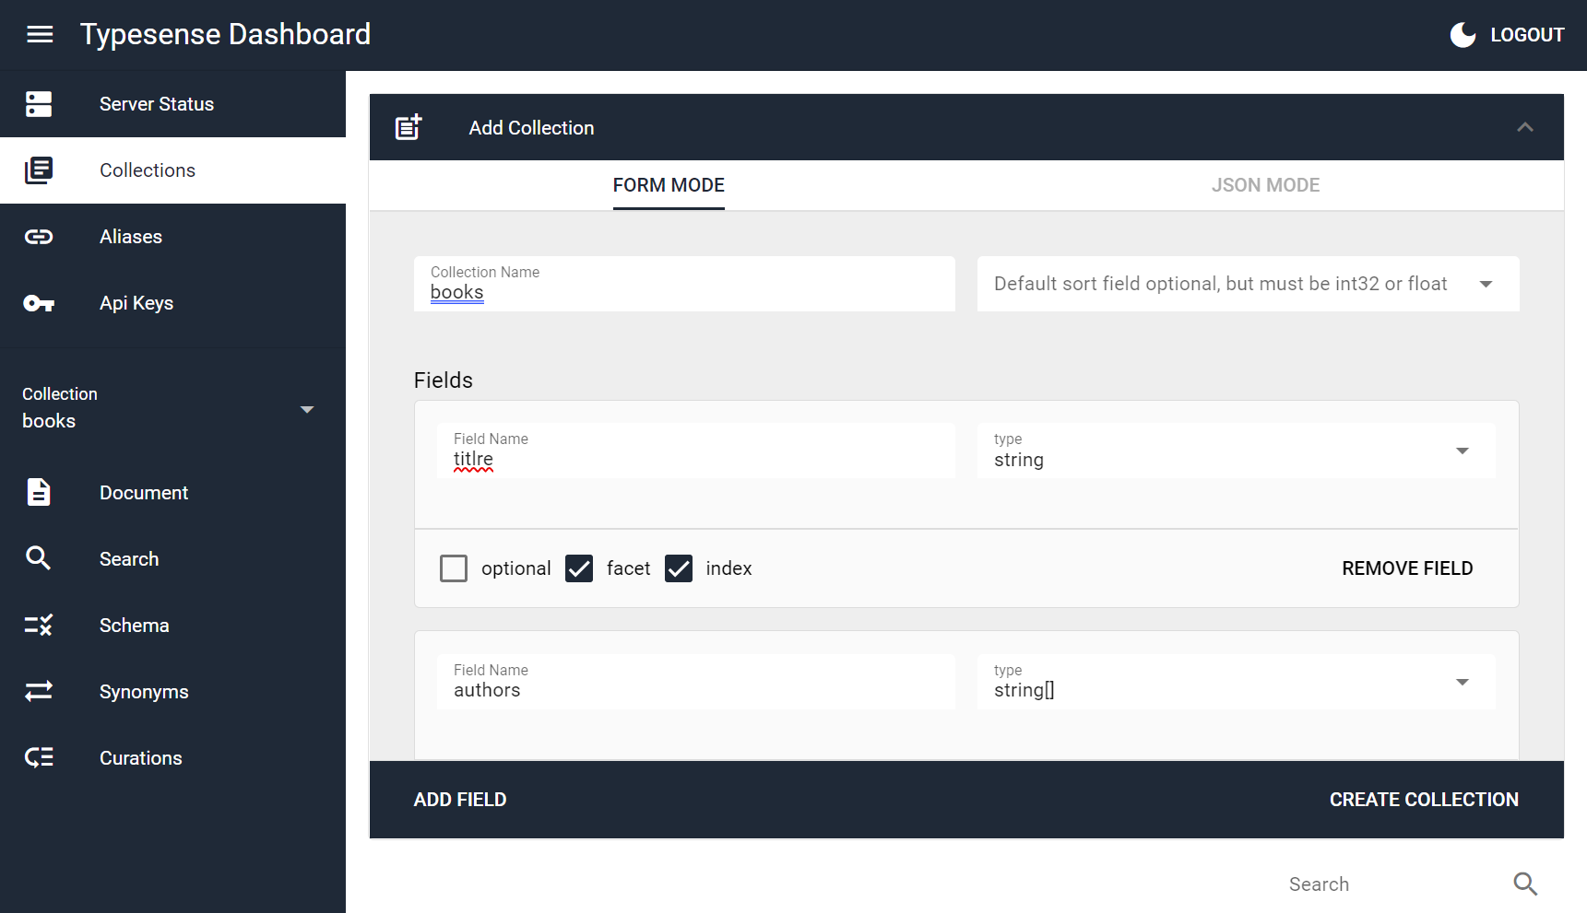Click REMOVE FIELD for titlre field
The width and height of the screenshot is (1587, 913).
(1407, 568)
